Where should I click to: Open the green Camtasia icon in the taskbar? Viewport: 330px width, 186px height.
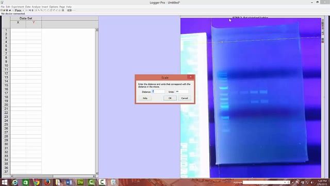coord(91,182)
